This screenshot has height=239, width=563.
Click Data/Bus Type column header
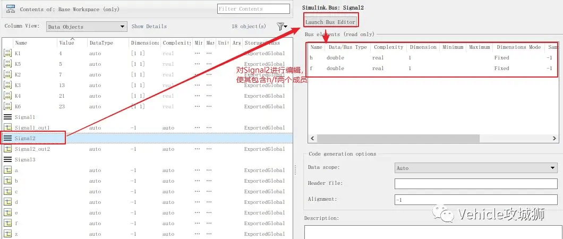pos(348,47)
